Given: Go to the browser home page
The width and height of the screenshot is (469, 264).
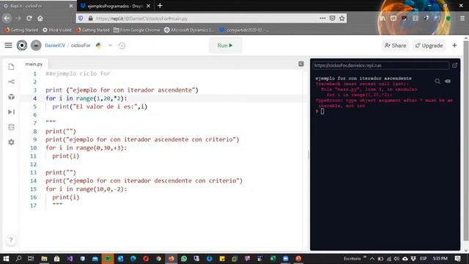Looking at the screenshot, I should coord(40,18).
